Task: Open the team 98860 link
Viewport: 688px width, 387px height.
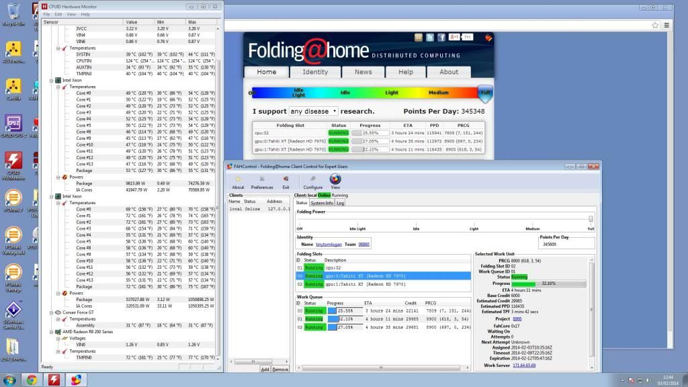Action: pos(363,245)
